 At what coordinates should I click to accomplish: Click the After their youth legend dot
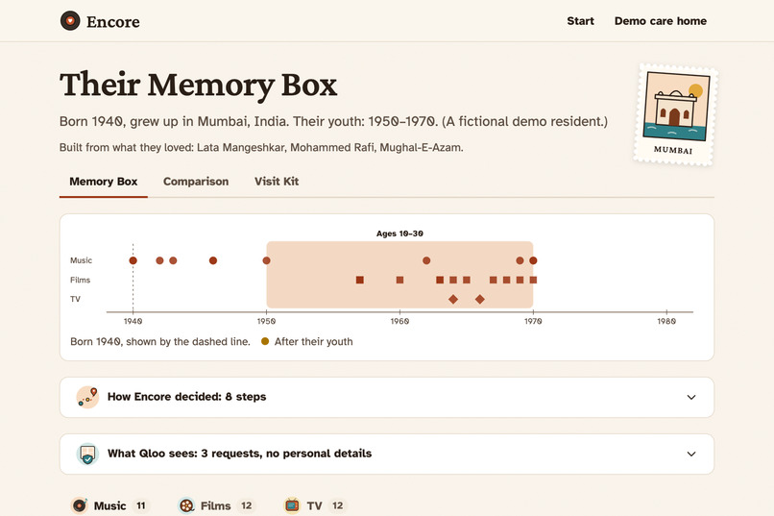265,341
